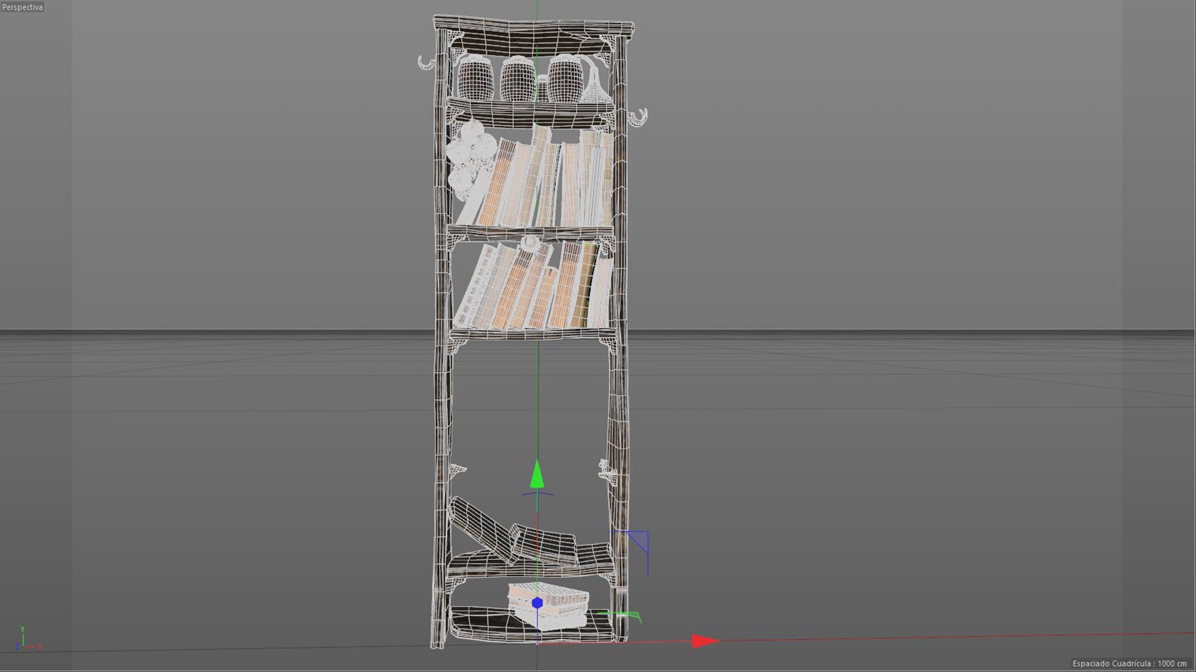Open the Perspectiva viewport label
The image size is (1196, 672).
22,7
